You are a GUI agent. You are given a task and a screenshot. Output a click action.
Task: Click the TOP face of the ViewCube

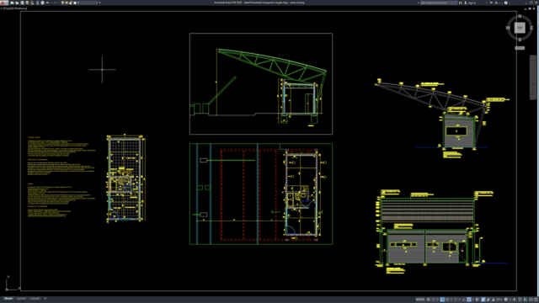pyautogui.click(x=520, y=28)
